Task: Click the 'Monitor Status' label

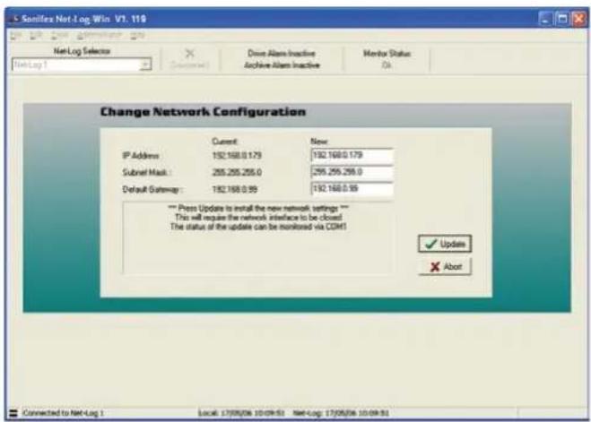Action: (387, 54)
